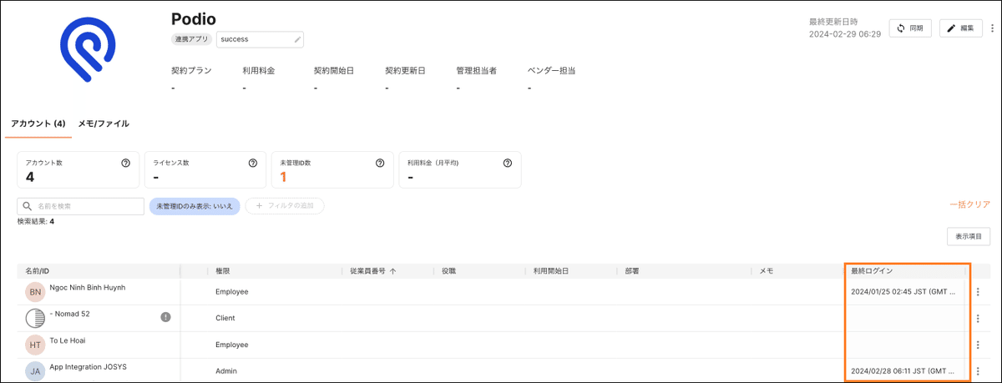This screenshot has height=383, width=1002.
Task: Click name - Nomad 52
Action: click(70, 314)
